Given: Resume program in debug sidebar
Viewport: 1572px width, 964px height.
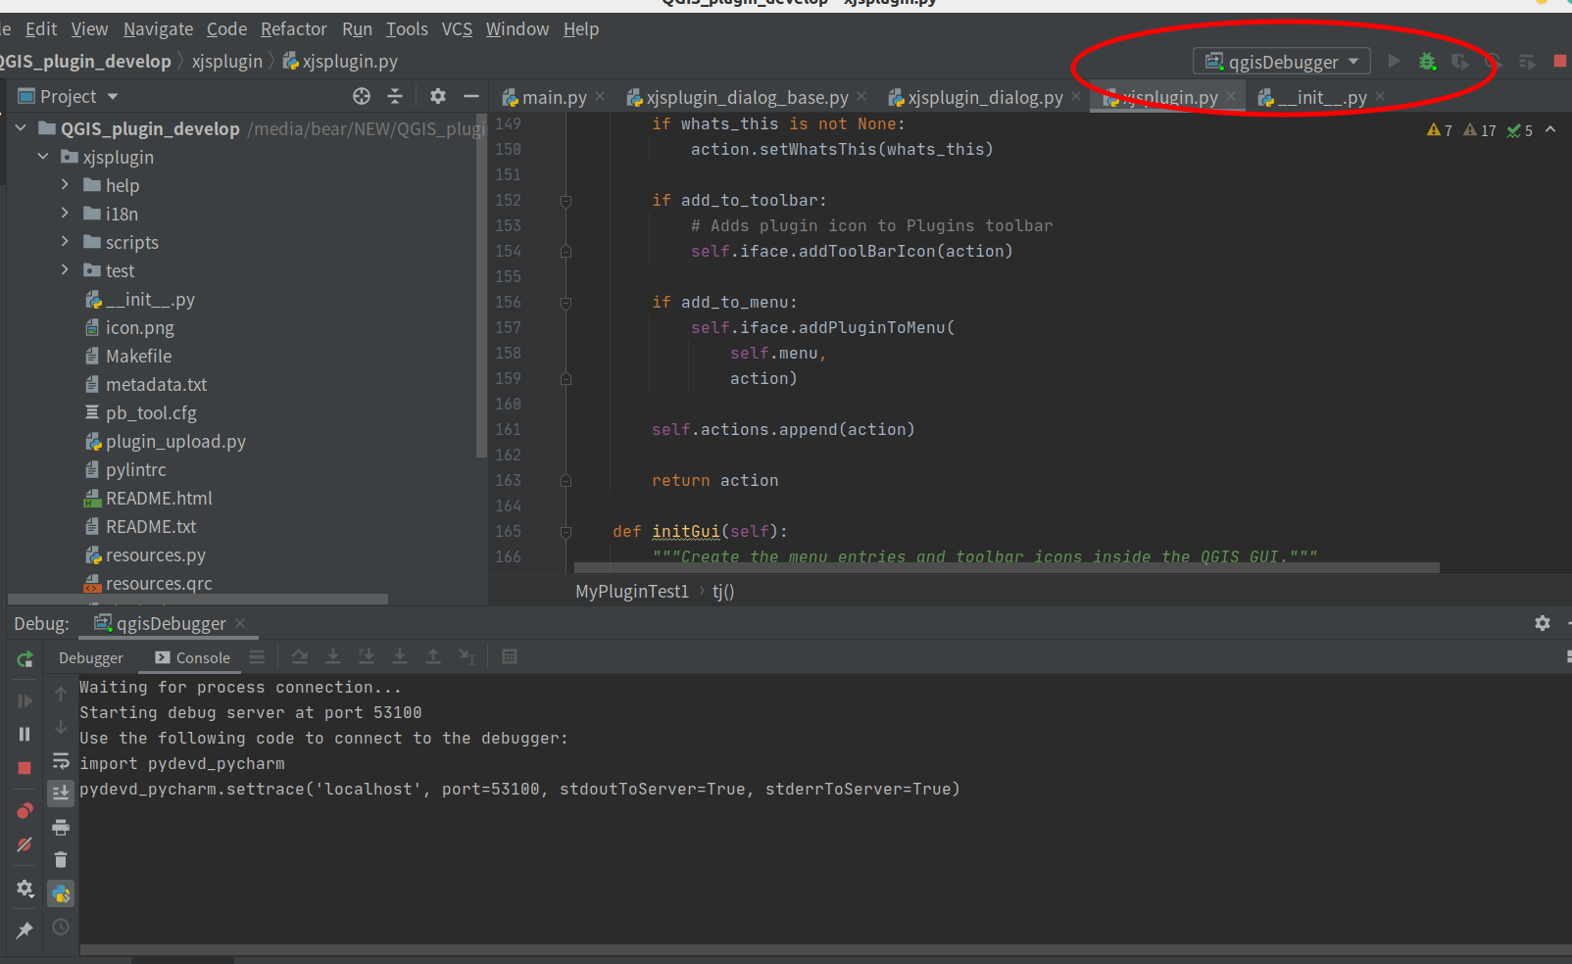Looking at the screenshot, I should coord(25,700).
